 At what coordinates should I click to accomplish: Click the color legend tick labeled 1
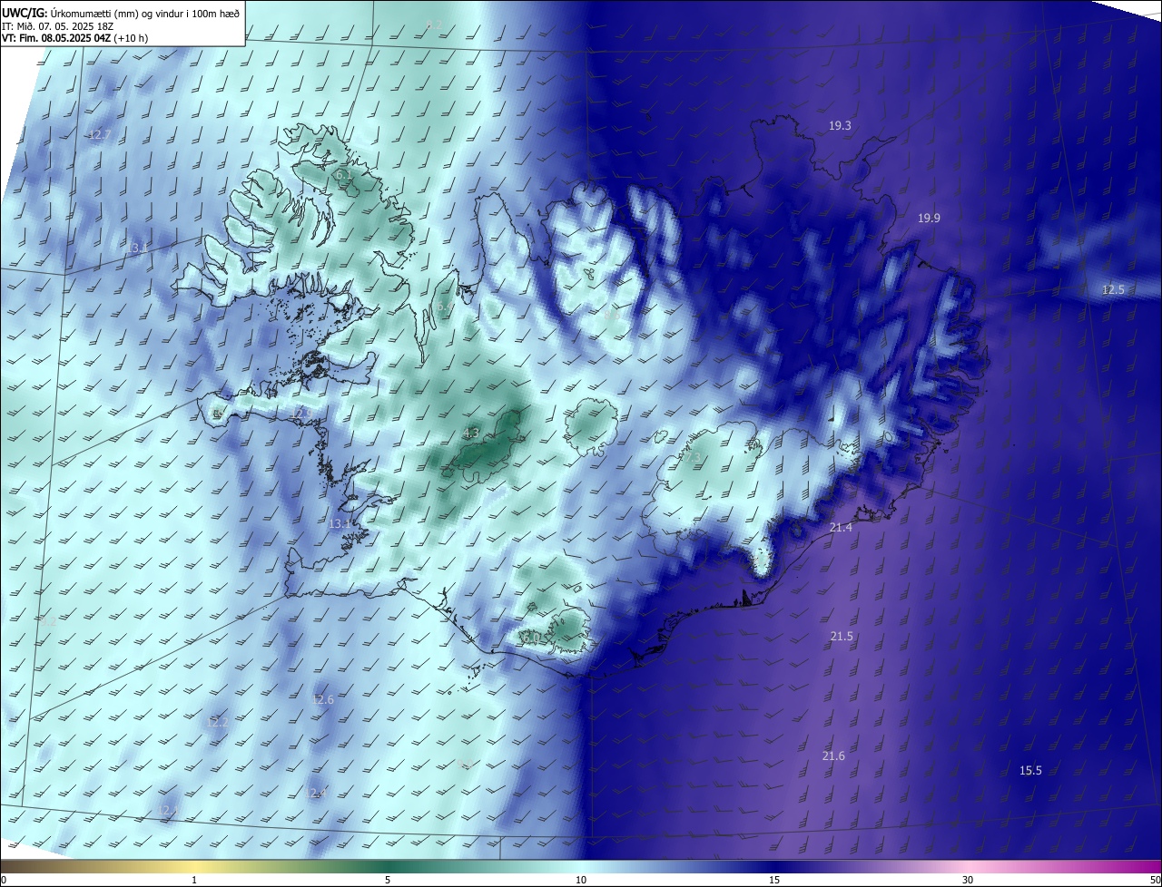click(x=194, y=881)
